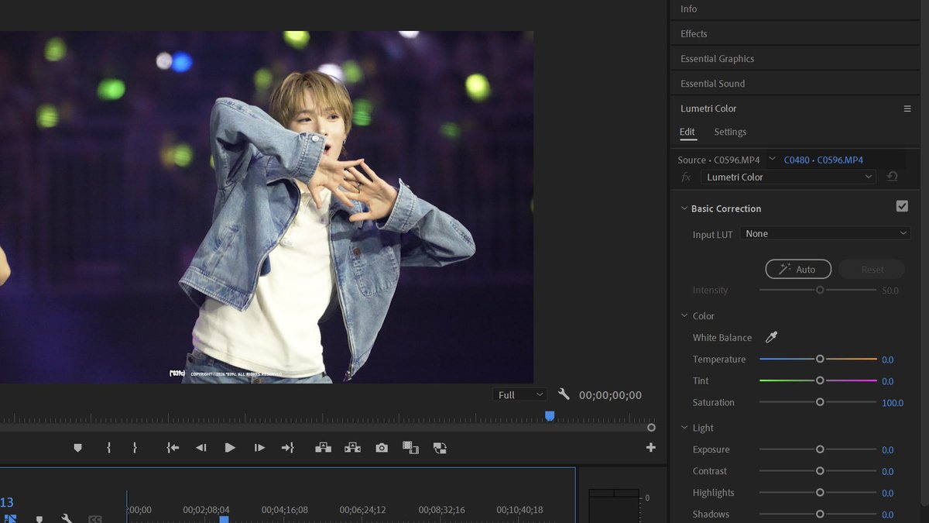The width and height of the screenshot is (929, 523).
Task: Open the Input LUT None dropdown
Action: pos(825,233)
